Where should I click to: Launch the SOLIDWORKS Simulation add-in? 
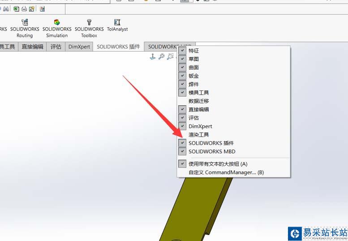(x=57, y=28)
